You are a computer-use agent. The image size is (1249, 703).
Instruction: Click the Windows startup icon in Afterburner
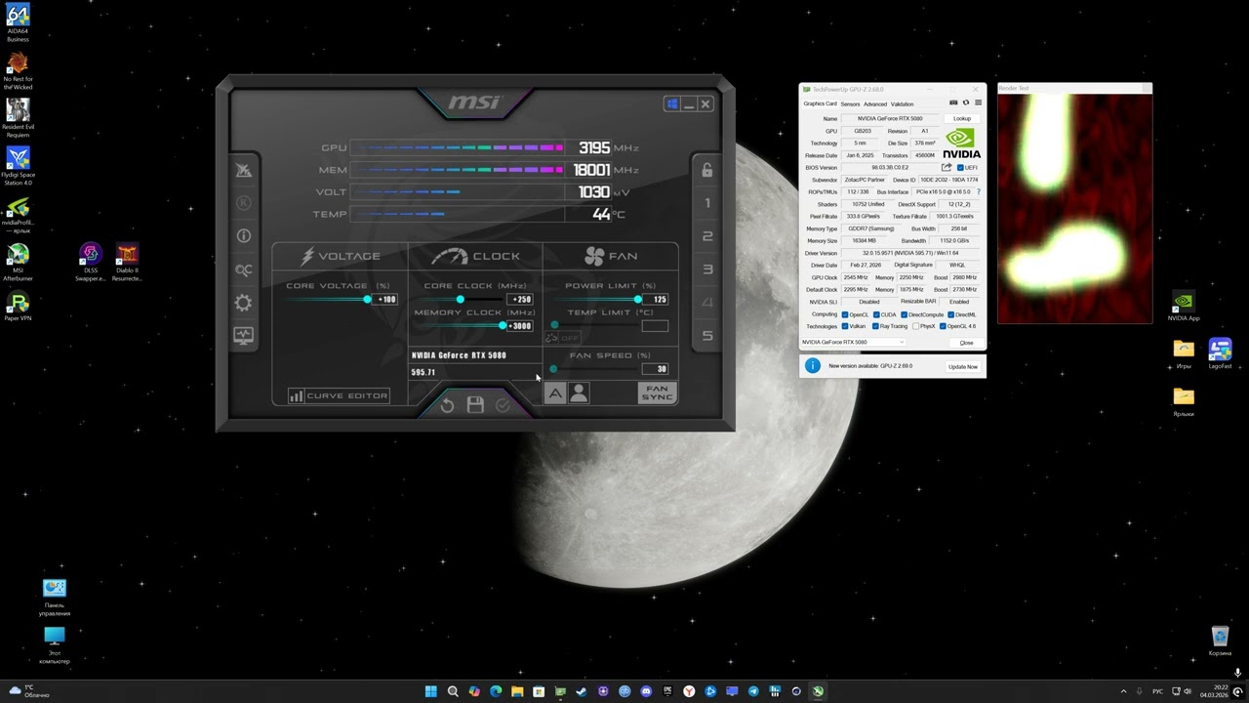point(671,104)
